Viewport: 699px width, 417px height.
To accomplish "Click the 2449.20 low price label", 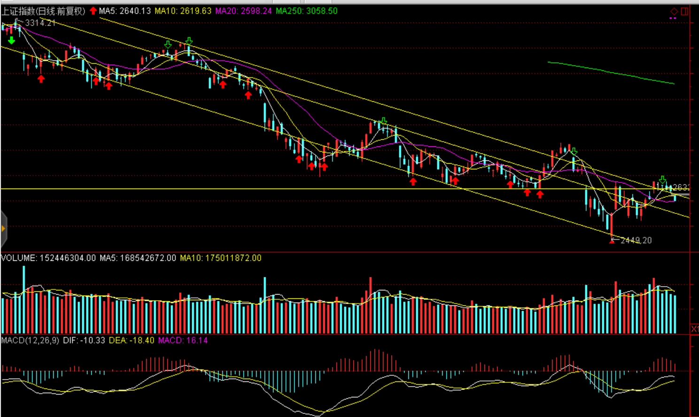I will pos(636,240).
